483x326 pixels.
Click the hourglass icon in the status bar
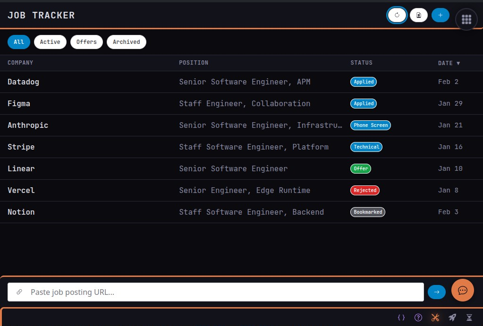click(x=469, y=318)
